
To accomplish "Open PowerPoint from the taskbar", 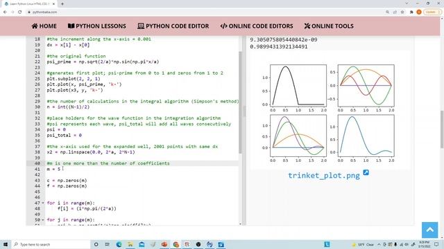I will tap(164, 244).
